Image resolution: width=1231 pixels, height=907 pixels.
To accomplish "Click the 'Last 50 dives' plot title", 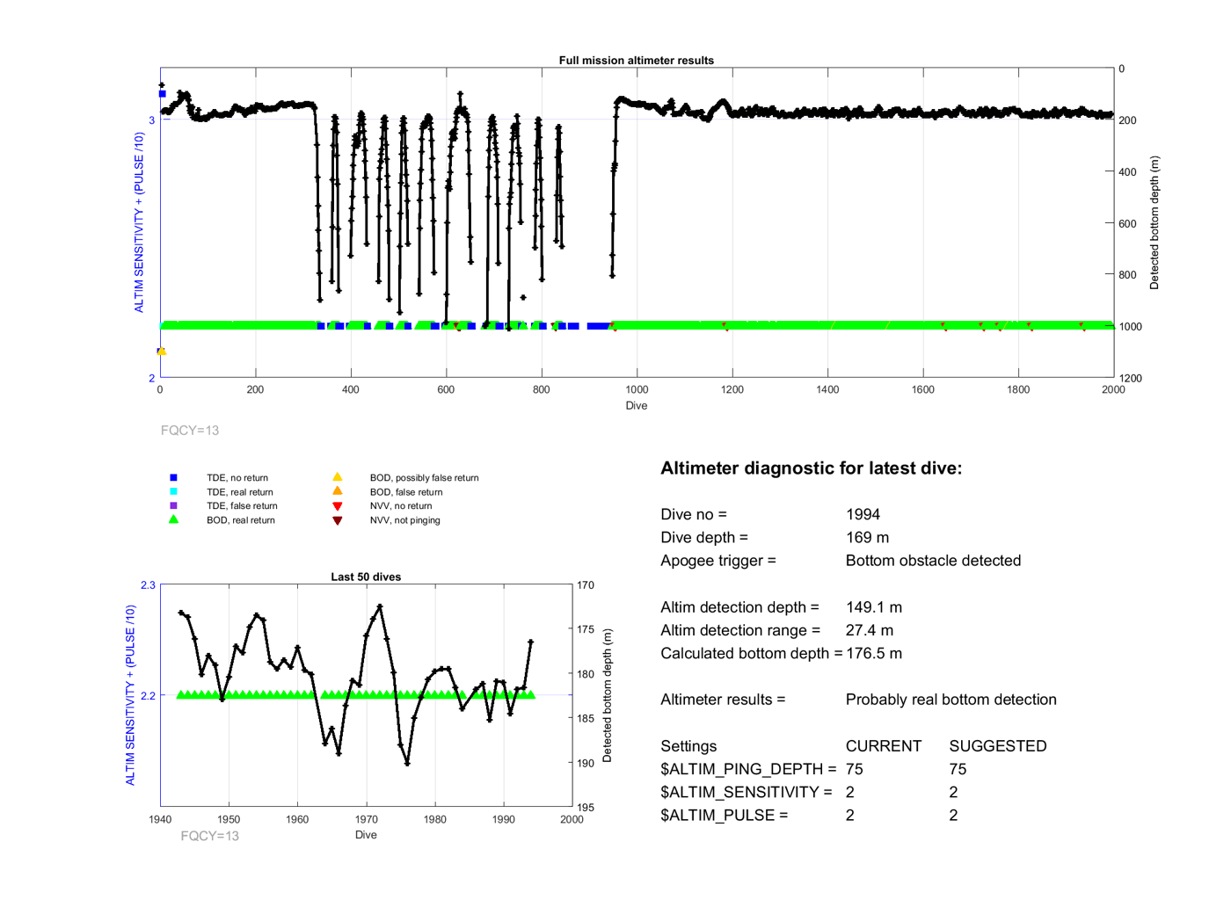I will click(366, 577).
